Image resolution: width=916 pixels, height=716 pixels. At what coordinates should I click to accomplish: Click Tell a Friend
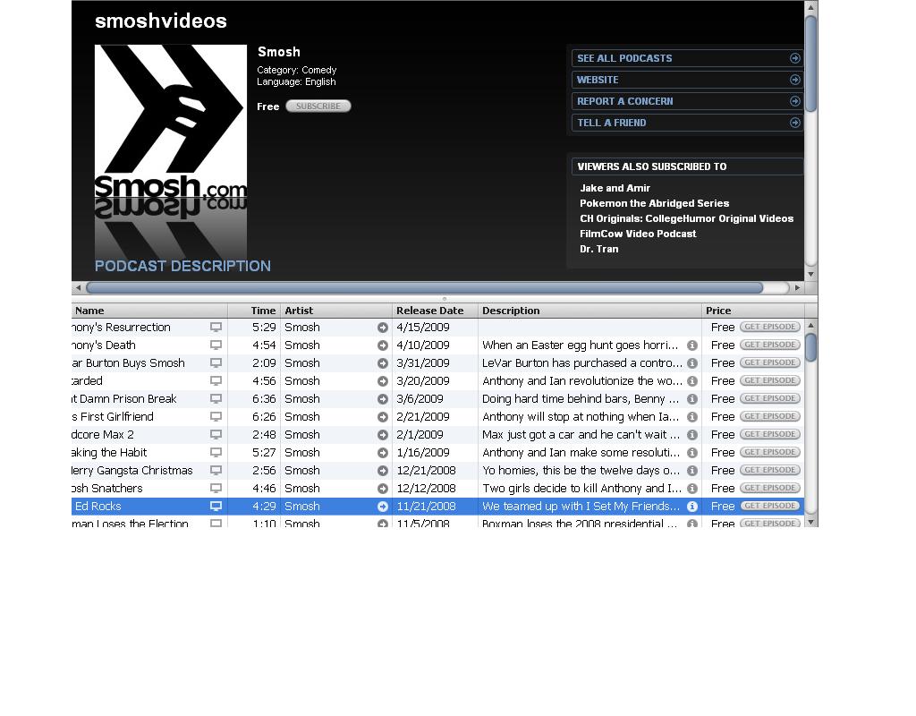pos(687,123)
